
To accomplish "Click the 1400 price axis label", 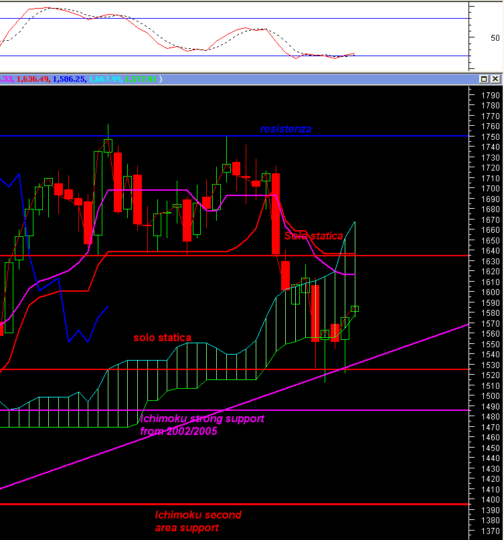I will (x=490, y=500).
